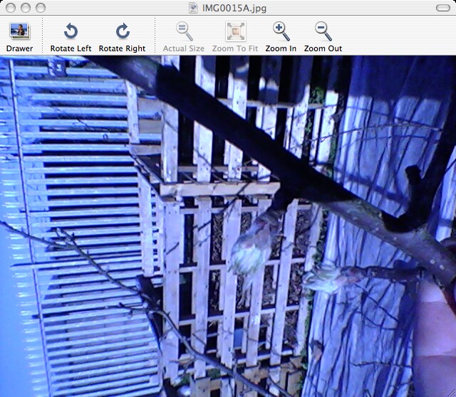Click the Actual Size magnifier icon

[183, 31]
